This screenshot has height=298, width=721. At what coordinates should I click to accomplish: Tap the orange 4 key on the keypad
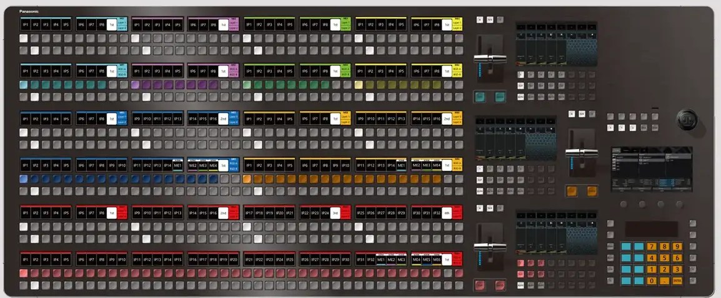(x=652, y=257)
